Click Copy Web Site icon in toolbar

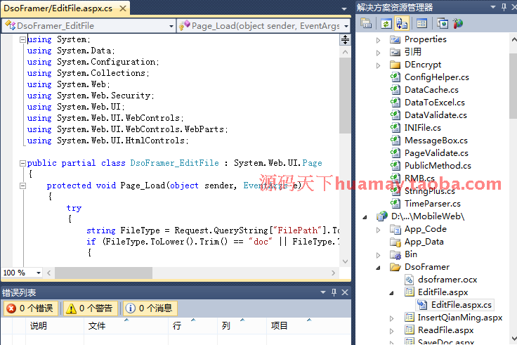tap(443, 23)
